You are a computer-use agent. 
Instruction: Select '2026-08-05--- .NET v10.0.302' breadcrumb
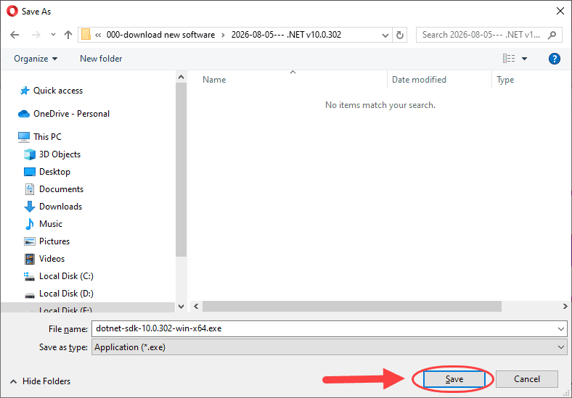tap(286, 35)
